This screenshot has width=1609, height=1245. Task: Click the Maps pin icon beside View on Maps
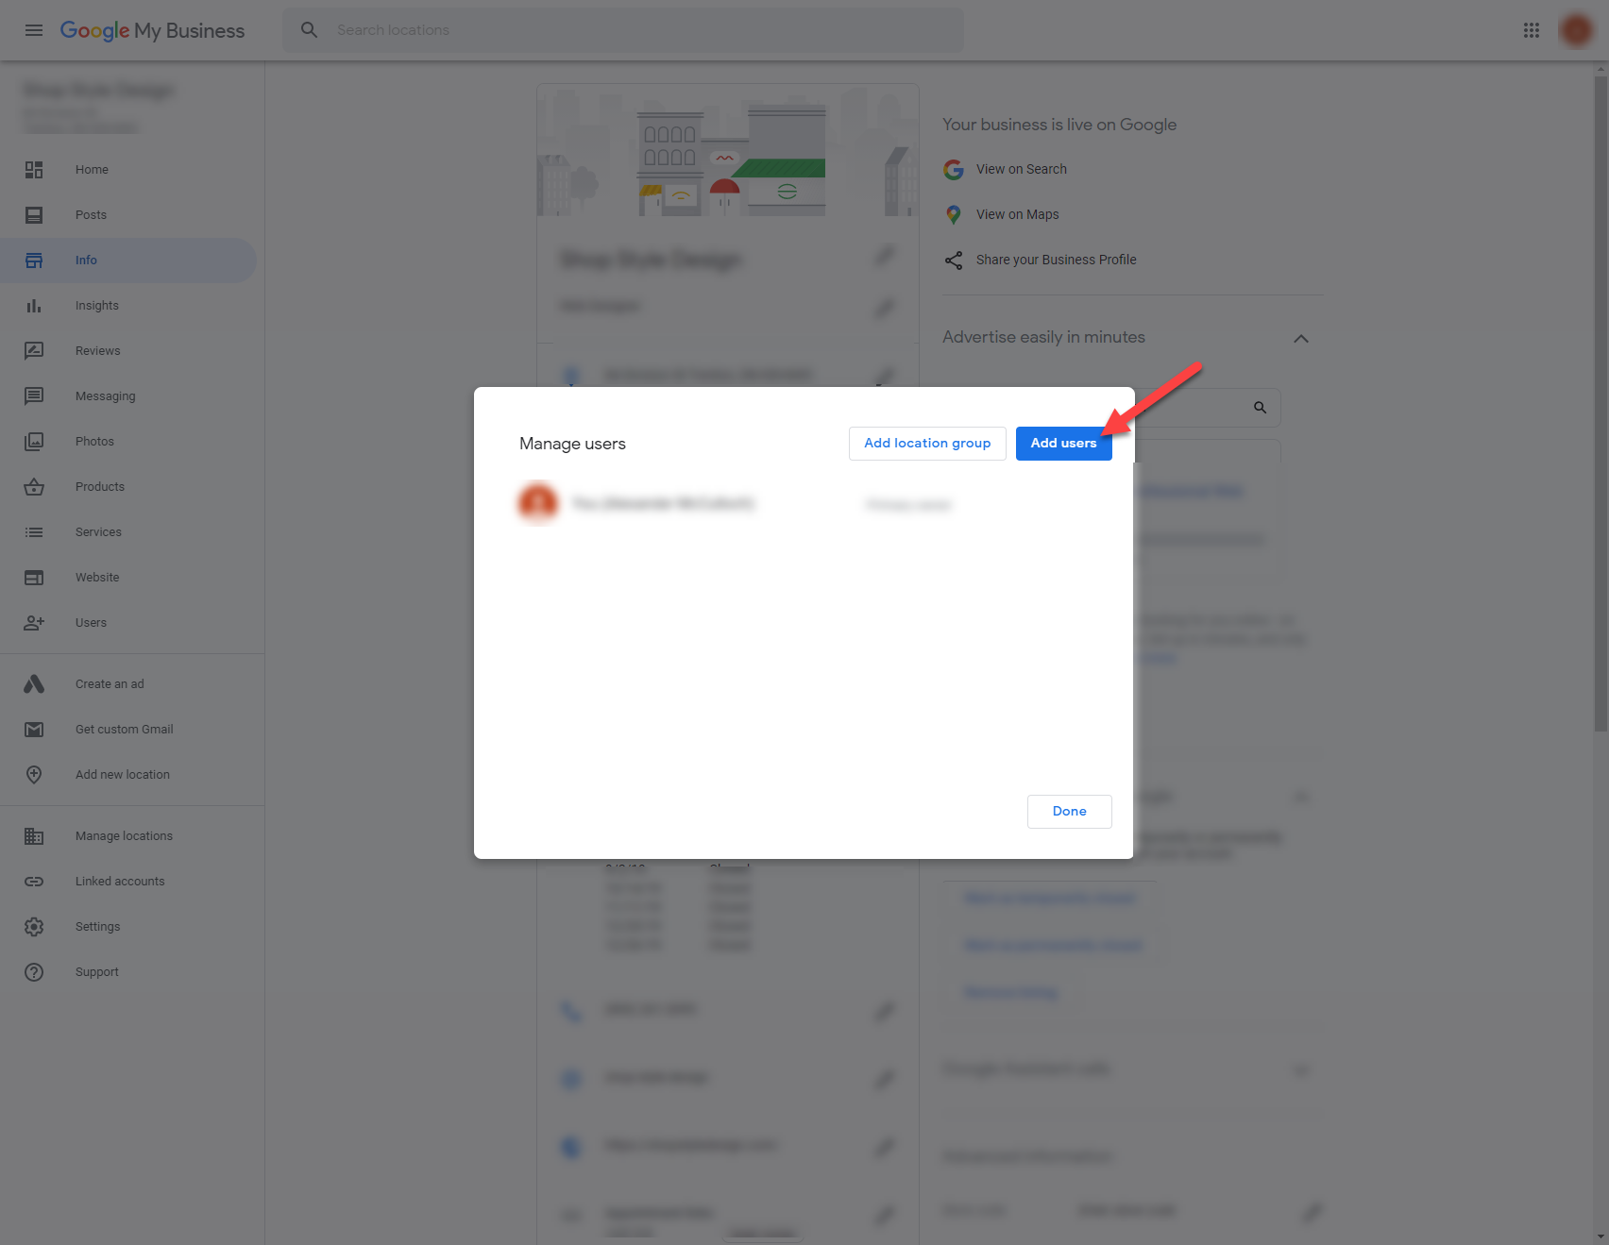click(x=954, y=214)
